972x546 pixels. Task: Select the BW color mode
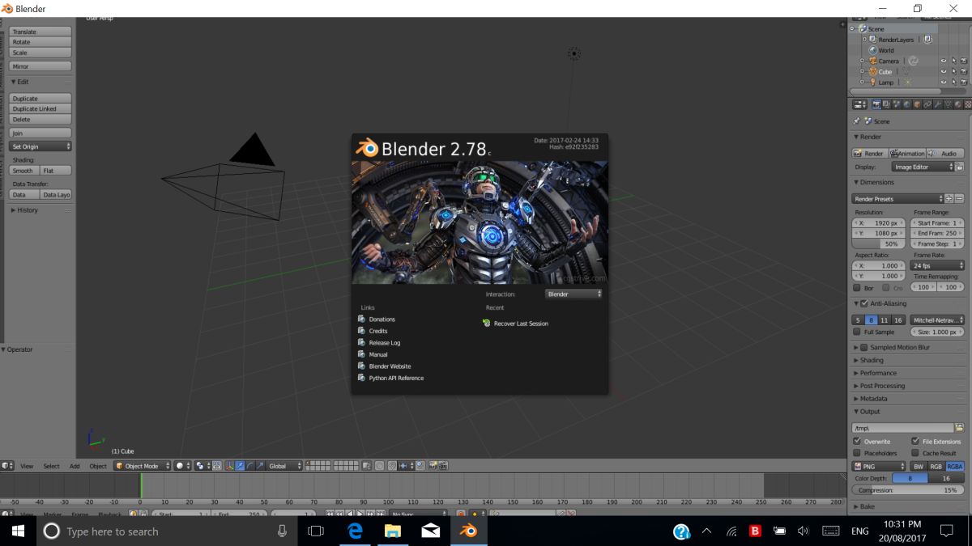pyautogui.click(x=919, y=466)
